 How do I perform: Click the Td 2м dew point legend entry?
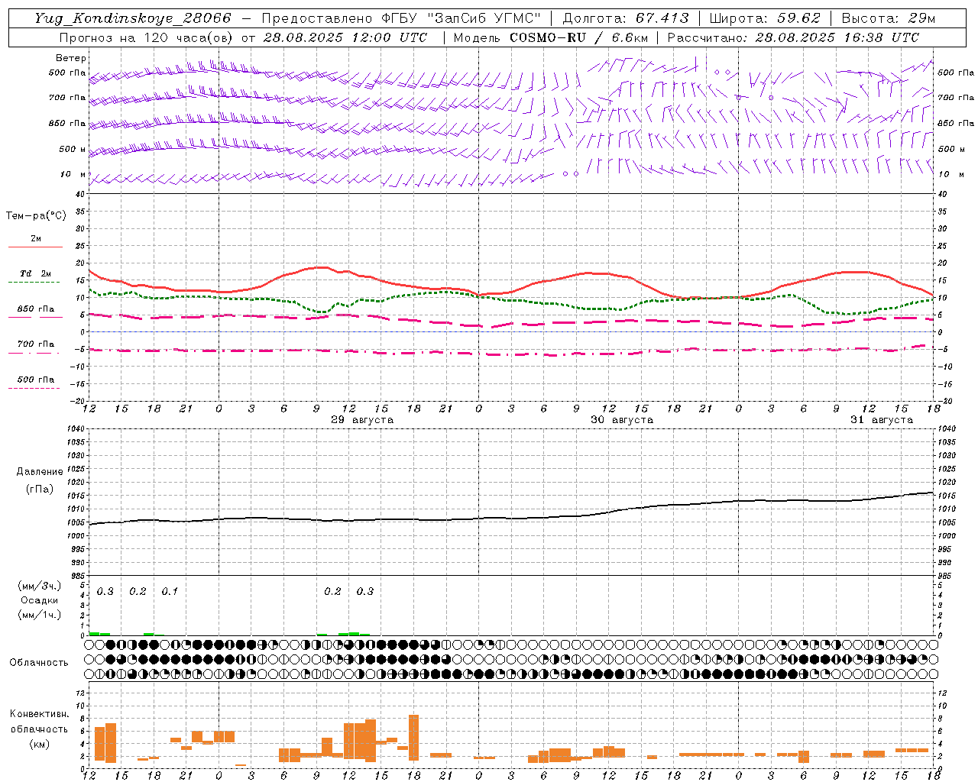coord(36,273)
